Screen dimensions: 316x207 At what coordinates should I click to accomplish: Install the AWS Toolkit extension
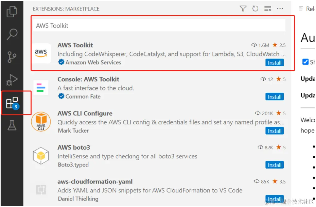[274, 63]
